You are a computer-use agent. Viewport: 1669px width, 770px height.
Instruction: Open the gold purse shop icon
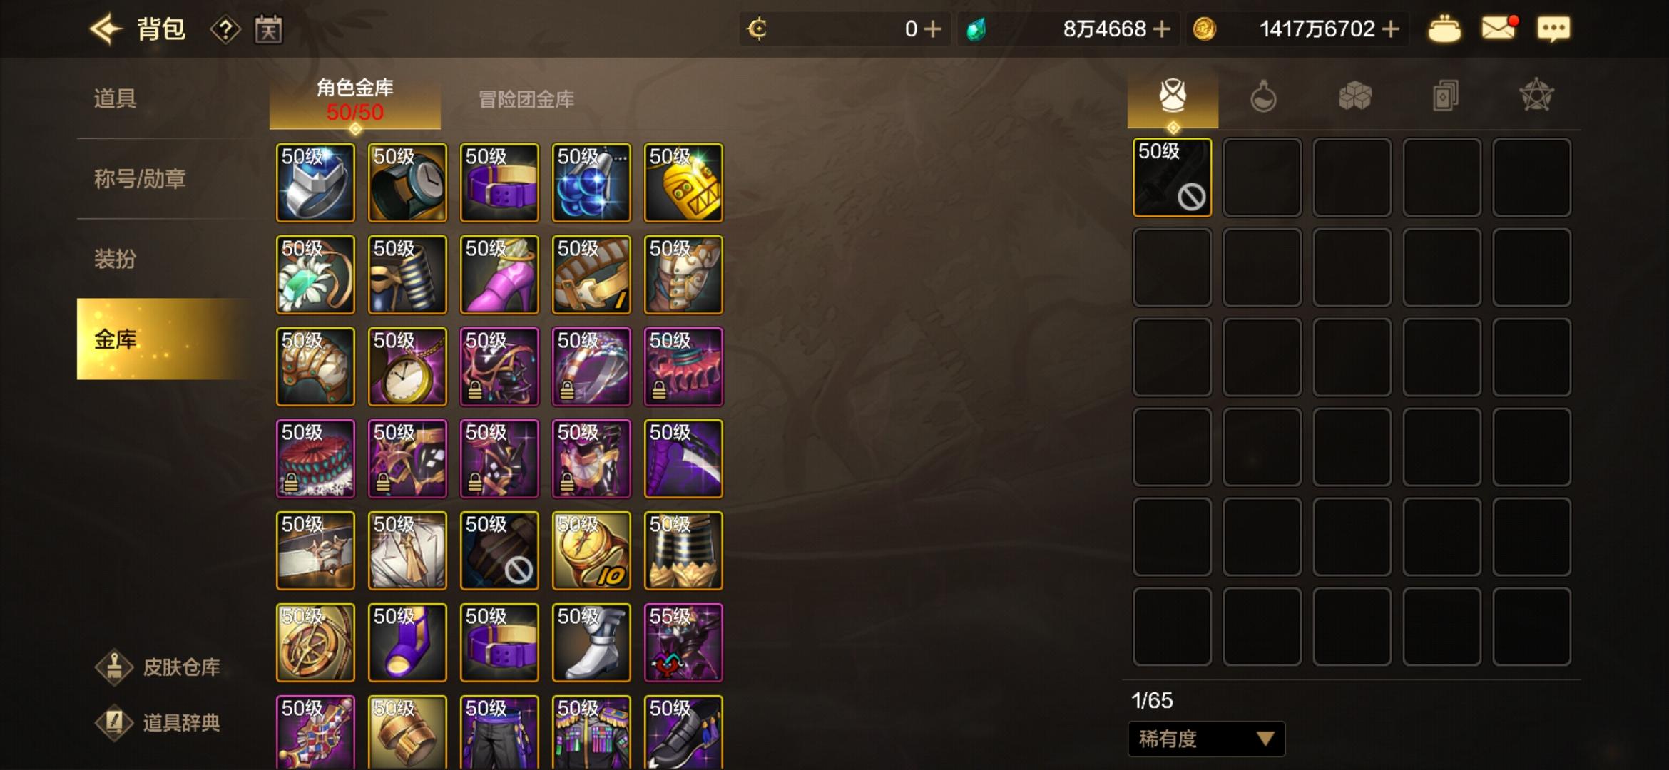point(1444,30)
